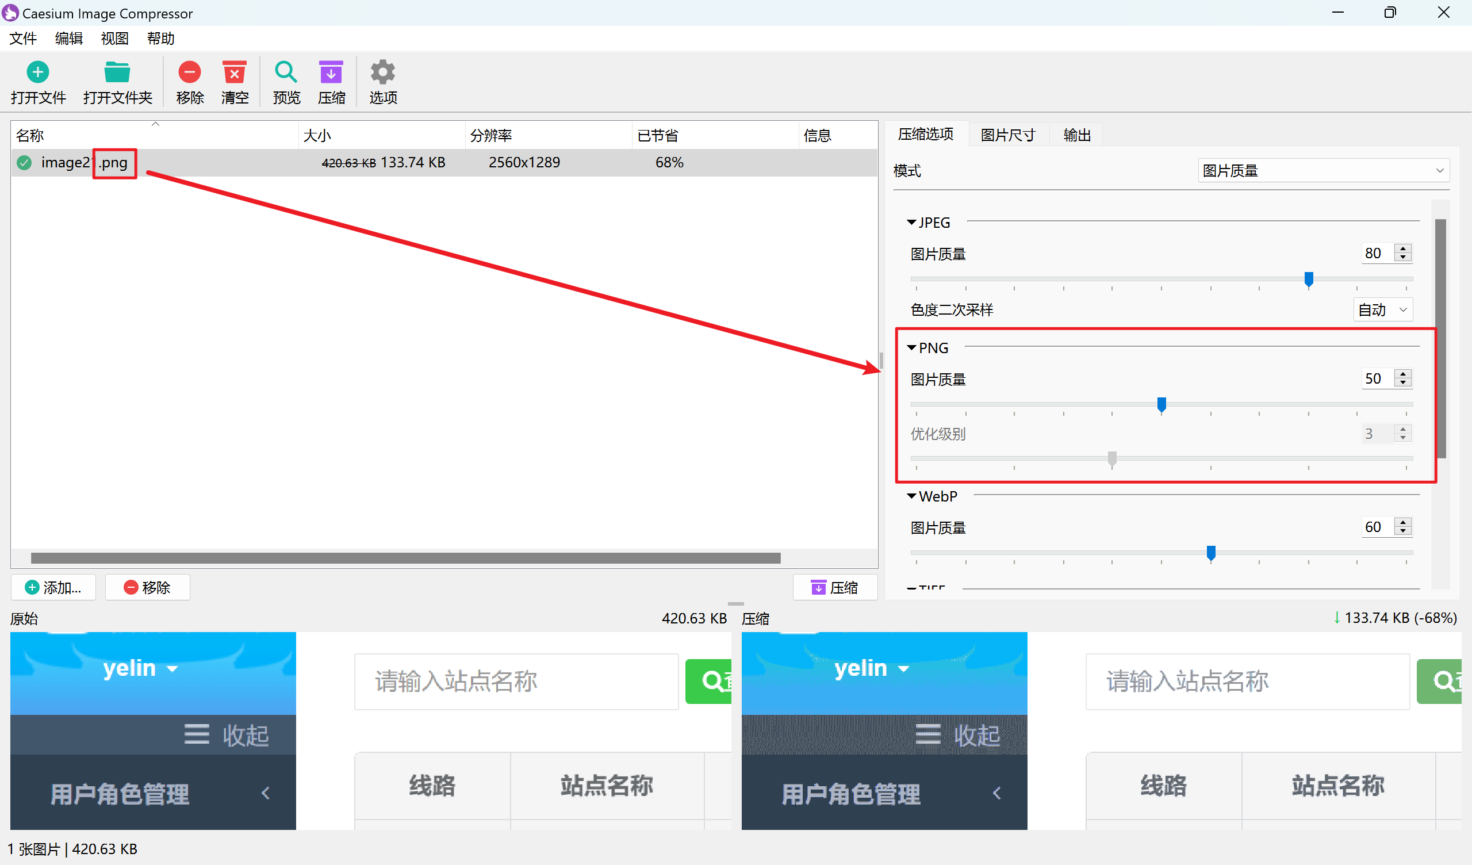This screenshot has height=865, width=1472.
Task: Open the Mode (模式) dropdown showing 图片质量
Action: (x=1323, y=171)
